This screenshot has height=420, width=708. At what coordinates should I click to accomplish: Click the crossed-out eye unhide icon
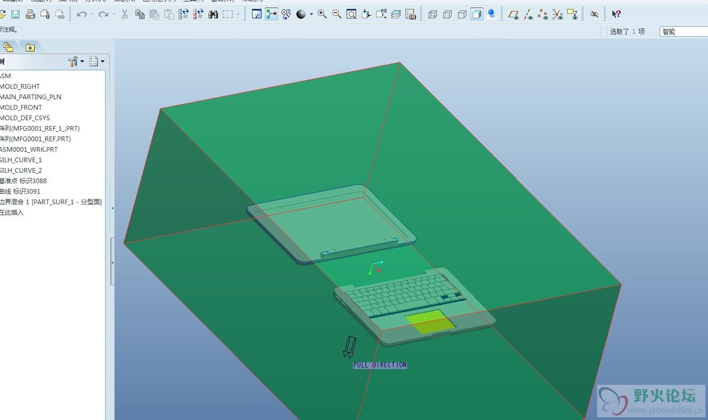pos(595,15)
